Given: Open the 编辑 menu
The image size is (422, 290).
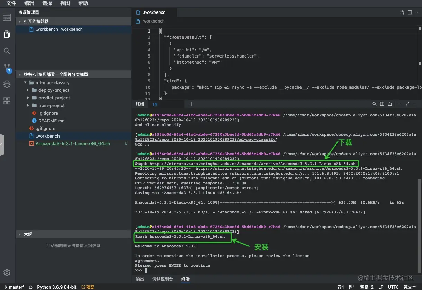Looking at the screenshot, I should point(29,3).
